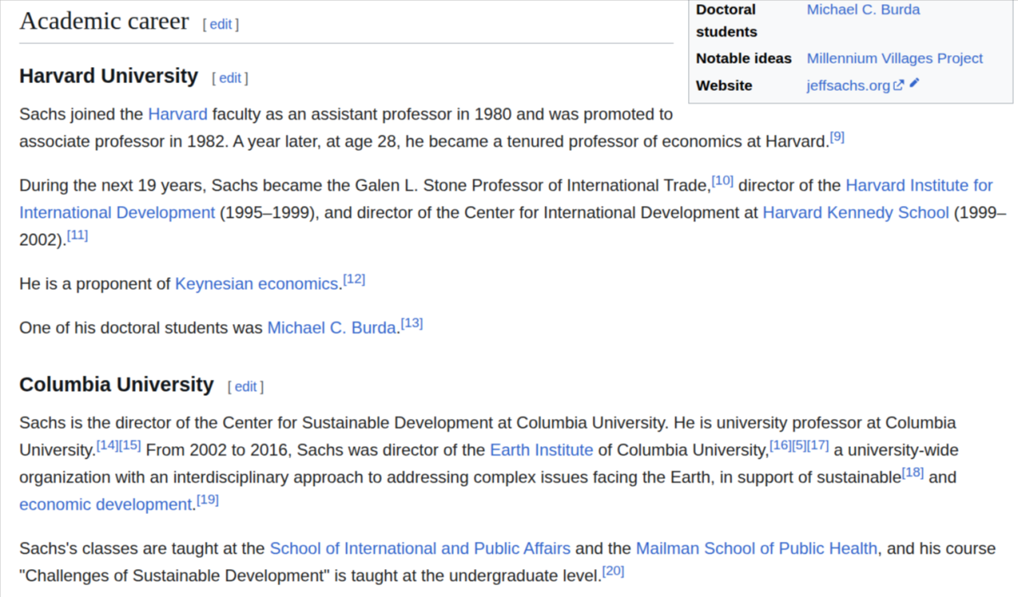Open the Millennium Villages Project link
The image size is (1018, 597).
point(894,59)
